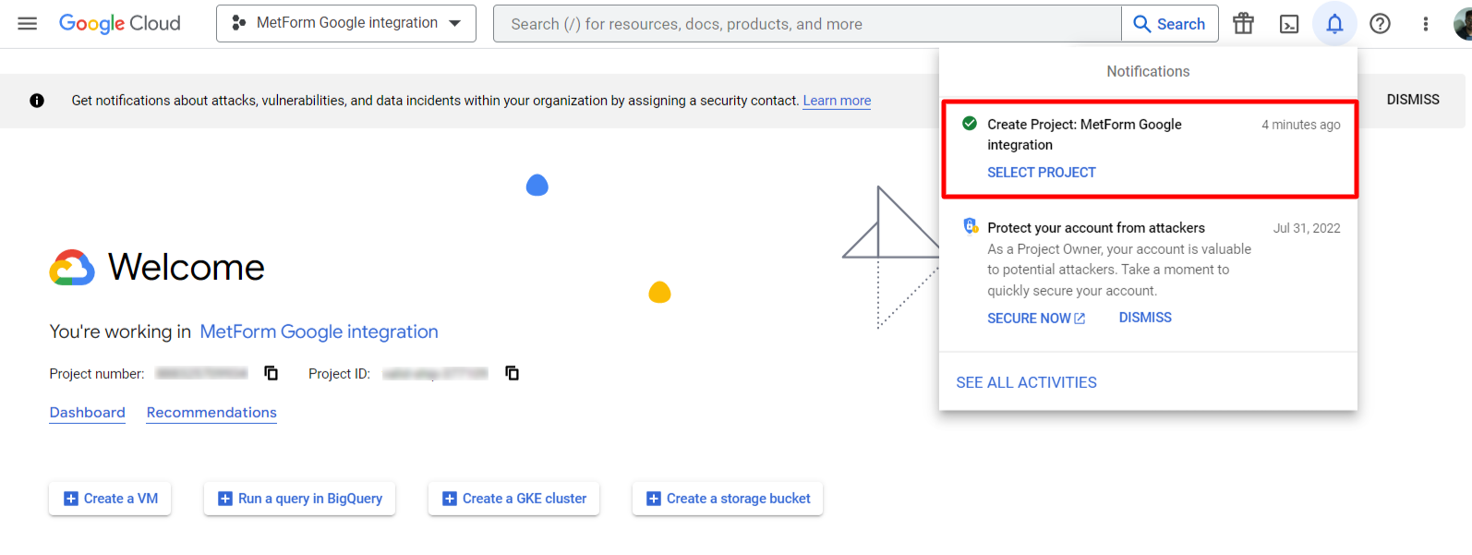Click the blue Search button

[1169, 23]
